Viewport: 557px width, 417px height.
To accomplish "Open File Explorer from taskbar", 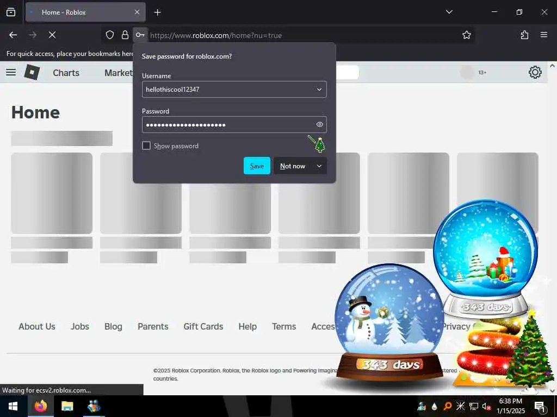I will (67, 406).
